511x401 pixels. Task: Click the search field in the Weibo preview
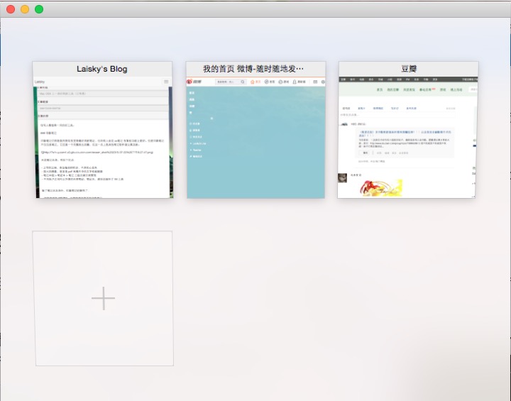[x=226, y=82]
